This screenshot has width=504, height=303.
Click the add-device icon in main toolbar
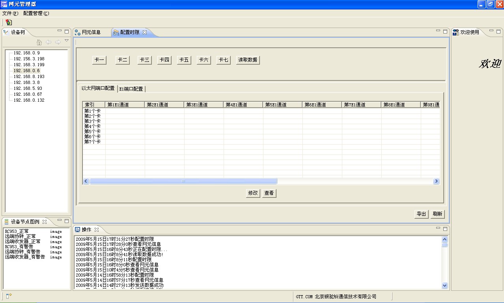pos(8,22)
